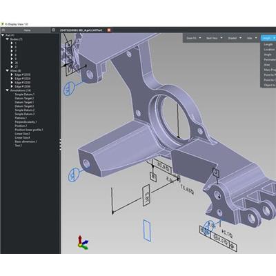
Task: Expand body 7 in the tree
Action: coord(12,51)
